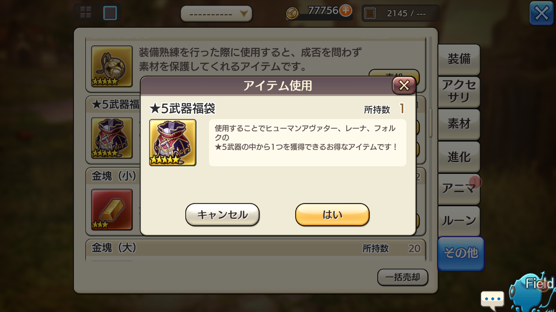Select the 金塊（小） gold bar icon
This screenshot has height=312, width=556.
click(x=112, y=210)
